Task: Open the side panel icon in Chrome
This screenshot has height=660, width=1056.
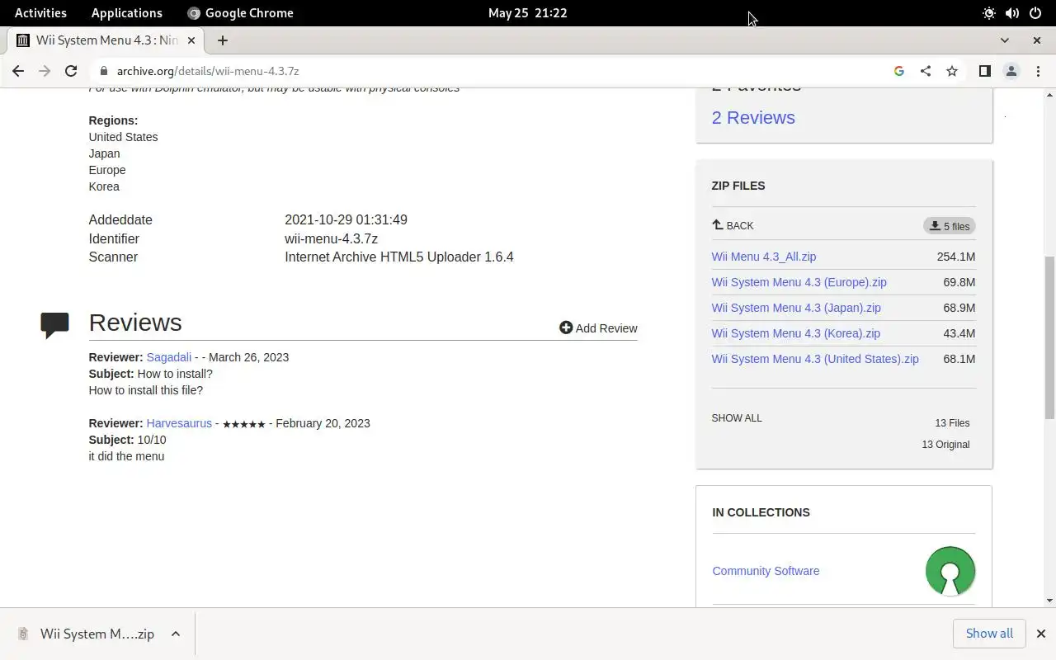Action: coord(984,71)
